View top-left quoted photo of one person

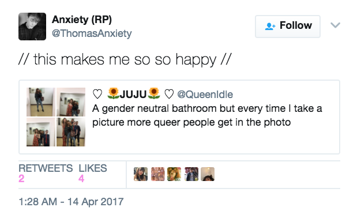(x=41, y=102)
